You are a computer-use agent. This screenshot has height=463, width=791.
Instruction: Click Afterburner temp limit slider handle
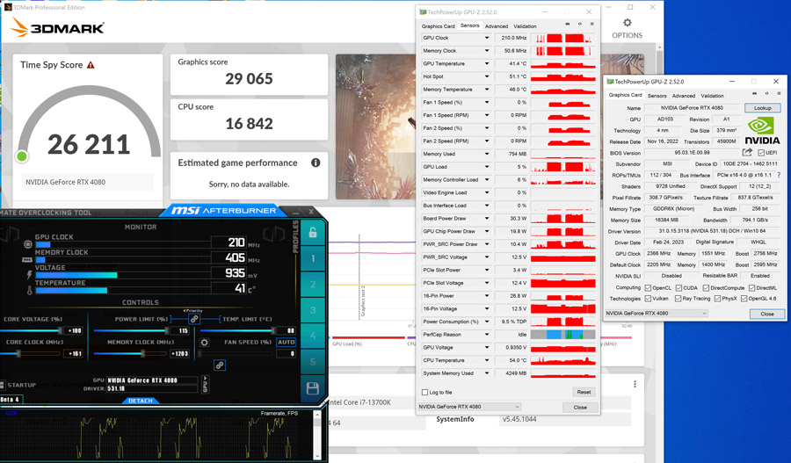click(x=273, y=331)
